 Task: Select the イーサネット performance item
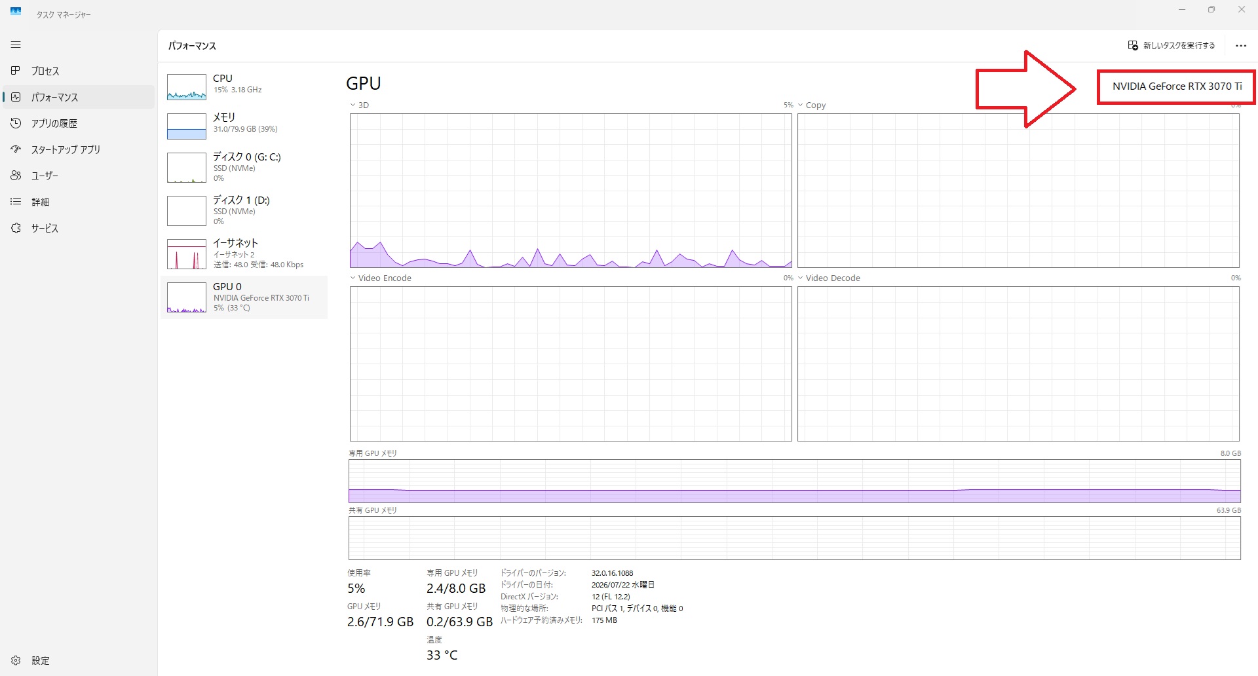244,254
